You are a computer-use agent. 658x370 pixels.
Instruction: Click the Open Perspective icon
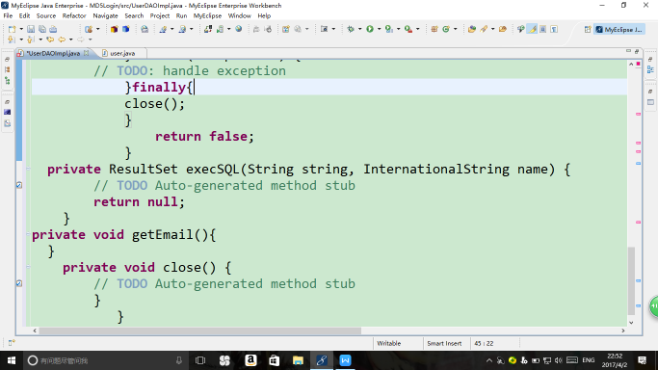588,29
